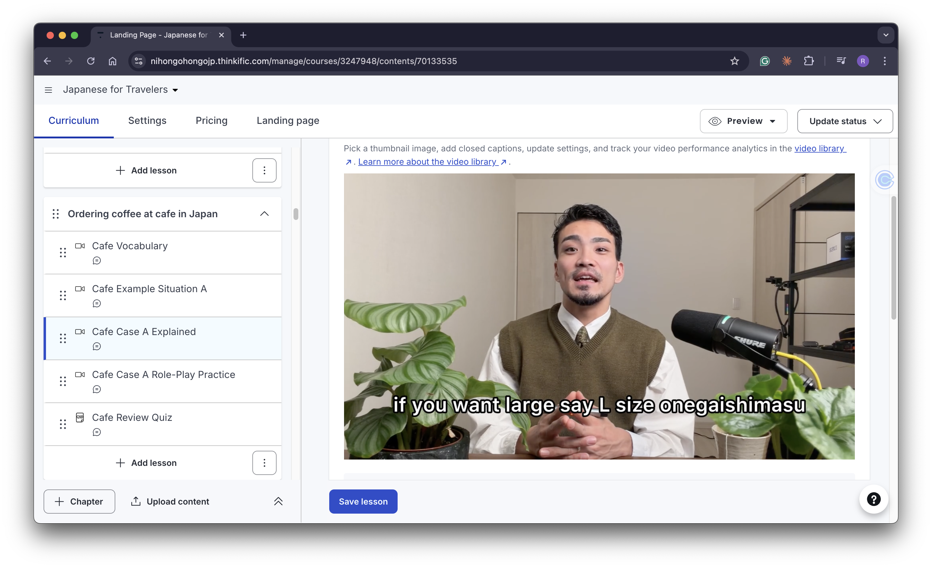
Task: Open the hamburger menu beside the course title
Action: [x=48, y=90]
